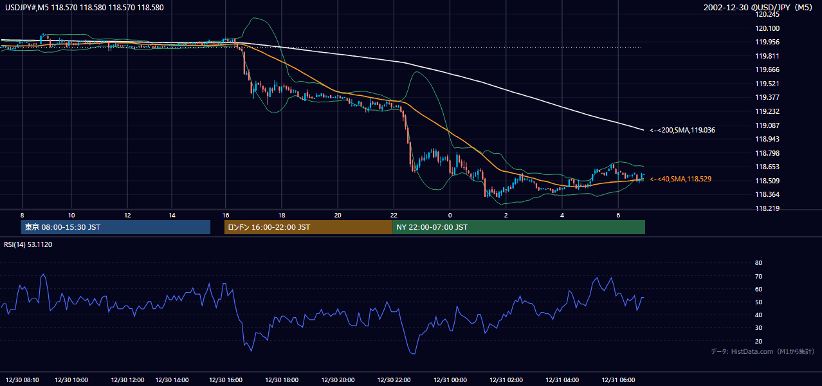Click RSI axis level 40
The width and height of the screenshot is (822, 386).
coord(758,315)
